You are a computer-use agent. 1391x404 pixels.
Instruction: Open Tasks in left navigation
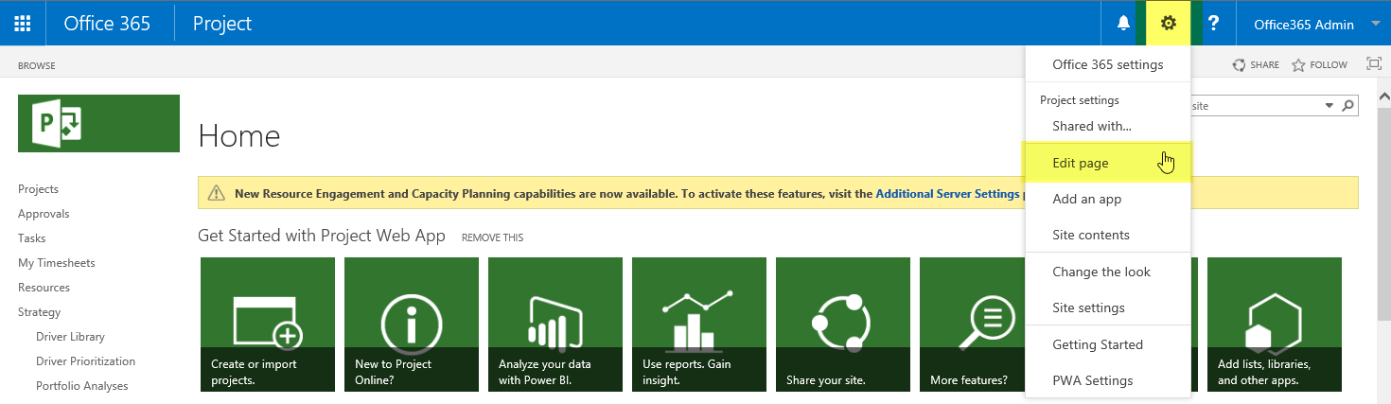pyautogui.click(x=32, y=238)
